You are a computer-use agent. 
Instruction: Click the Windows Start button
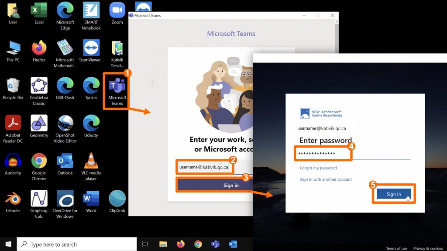coord(8,244)
